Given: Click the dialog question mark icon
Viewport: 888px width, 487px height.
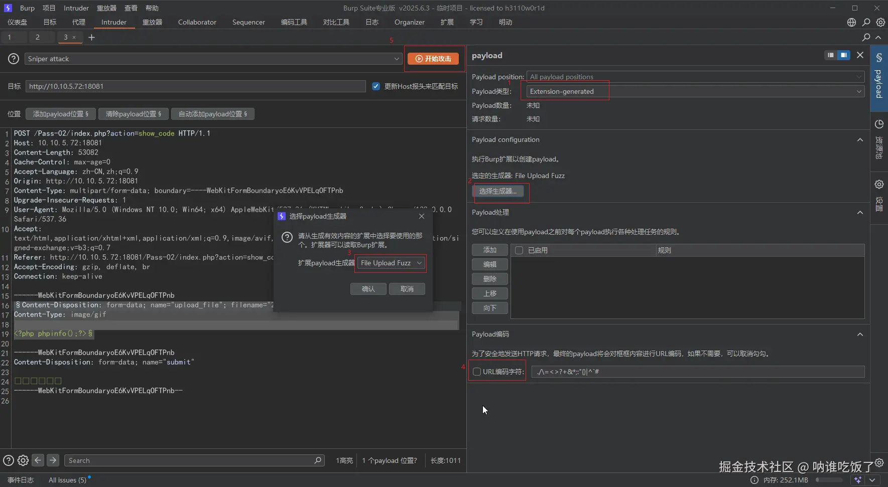Looking at the screenshot, I should [287, 237].
